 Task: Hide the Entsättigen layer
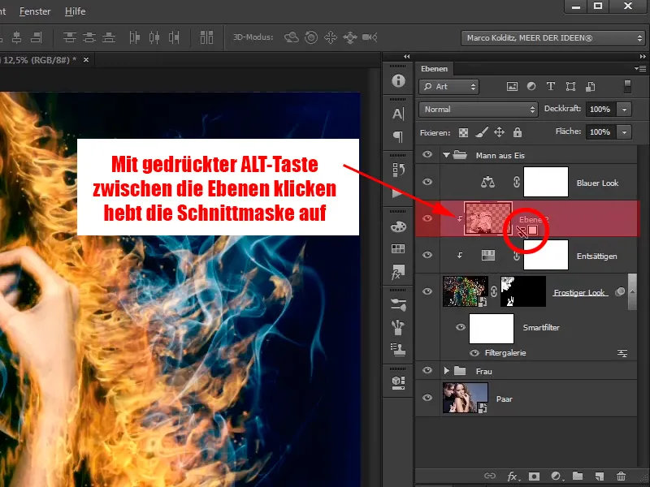(x=427, y=255)
